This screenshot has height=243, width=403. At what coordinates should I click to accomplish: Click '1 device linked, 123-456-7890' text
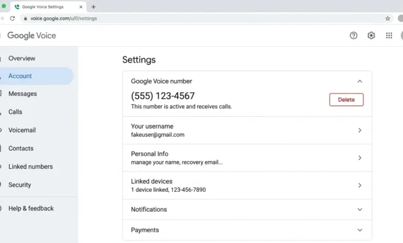pos(168,189)
